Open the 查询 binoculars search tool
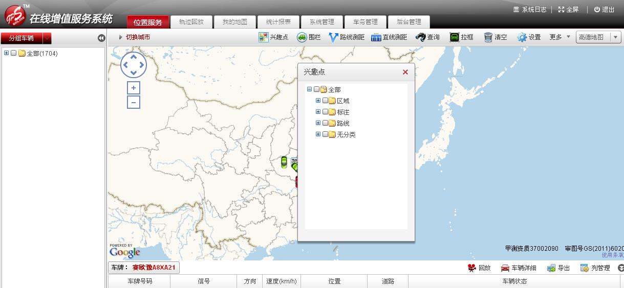The width and height of the screenshot is (624, 288). pyautogui.click(x=421, y=37)
